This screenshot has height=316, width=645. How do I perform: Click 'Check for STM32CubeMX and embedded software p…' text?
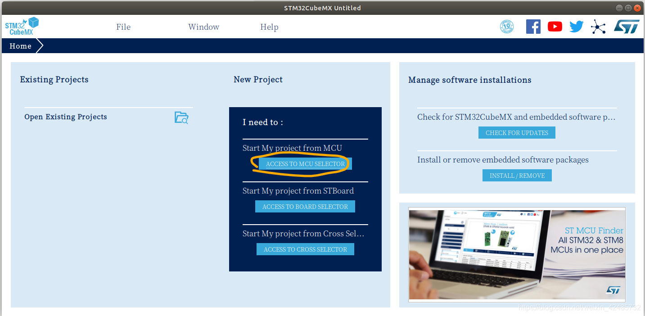[516, 117]
